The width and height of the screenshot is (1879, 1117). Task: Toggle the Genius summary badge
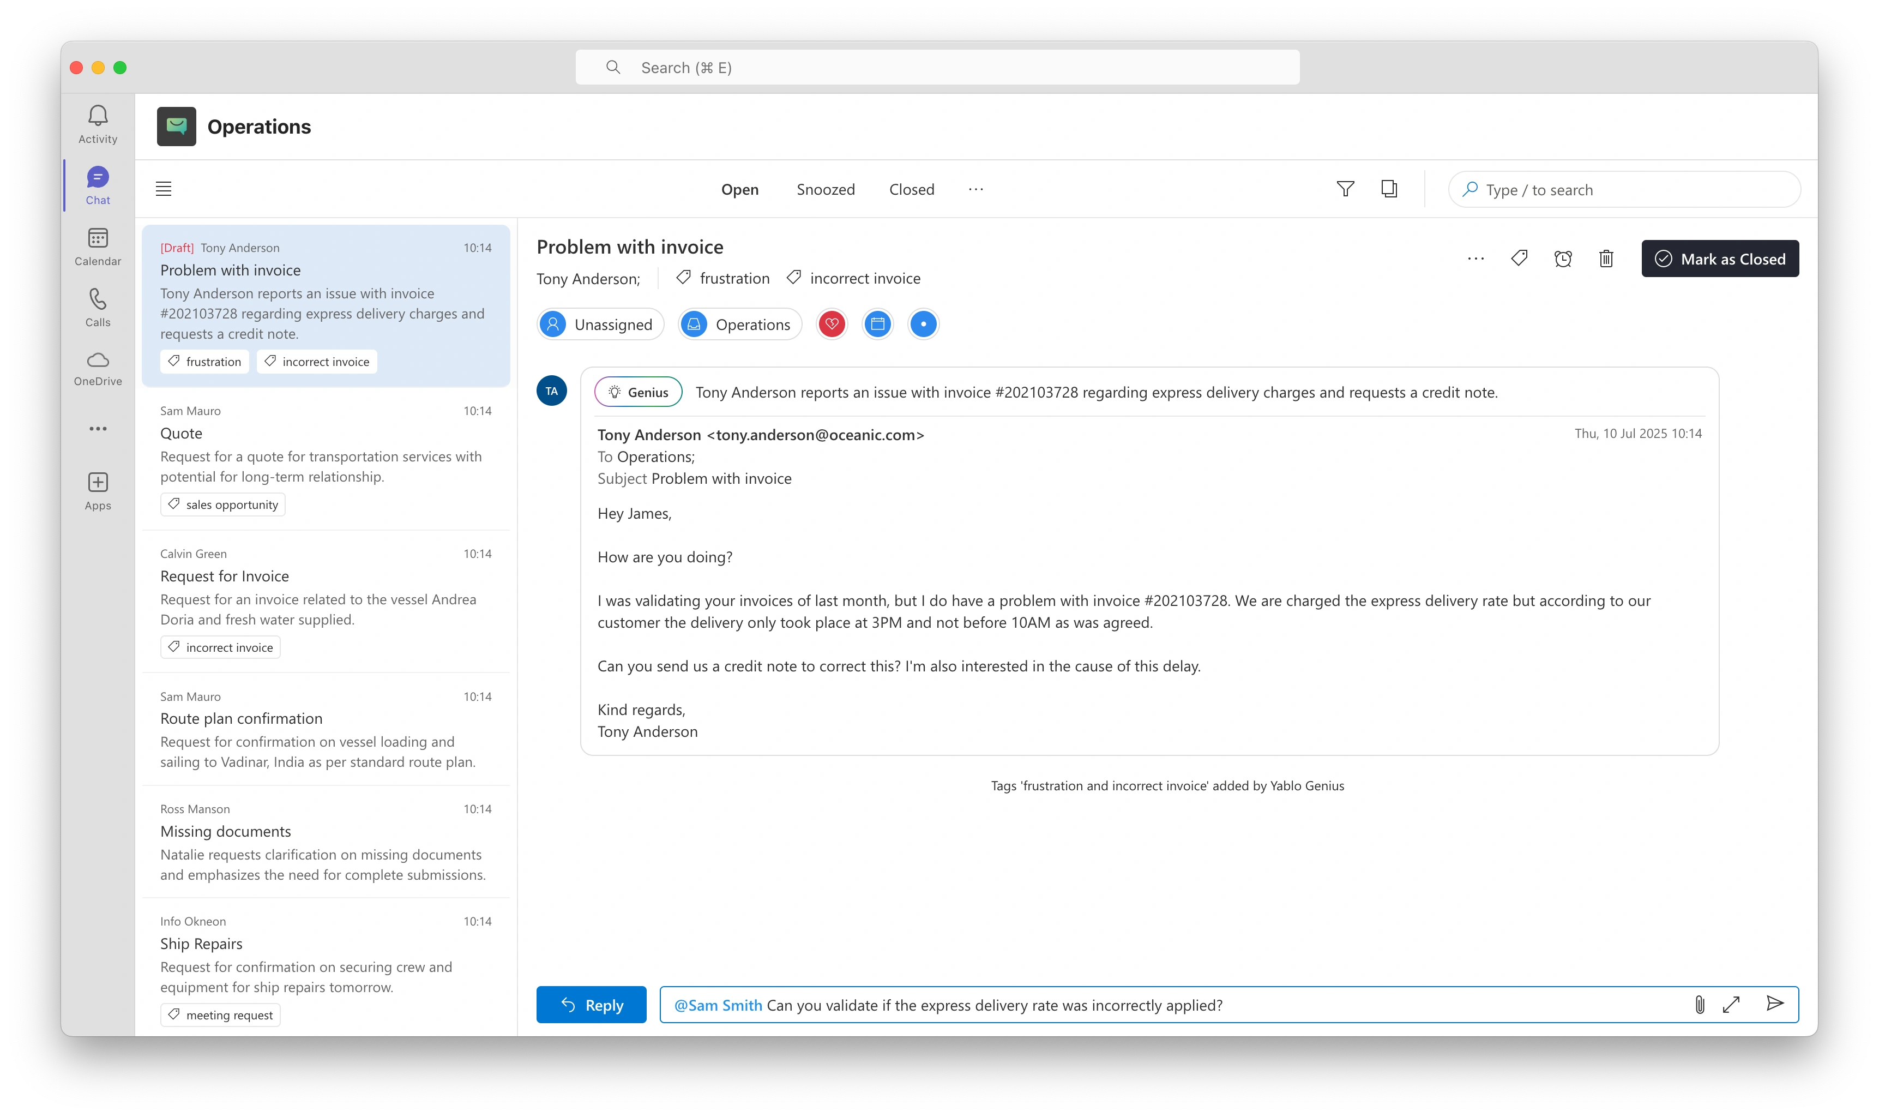point(638,392)
